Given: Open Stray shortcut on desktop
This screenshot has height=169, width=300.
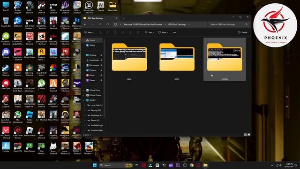Looking at the screenshot, I should tap(53, 148).
